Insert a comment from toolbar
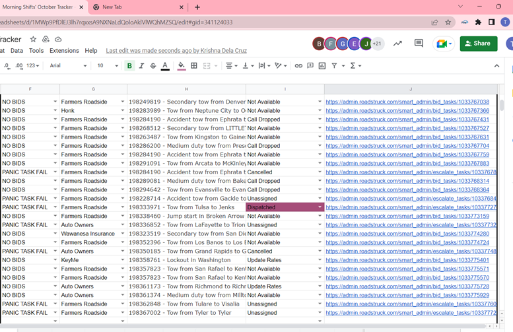513x332 pixels. (310, 66)
